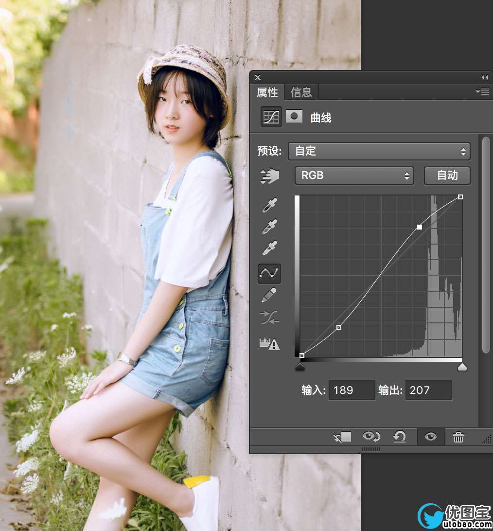Select the bottom-left curve endpoint

(302, 355)
